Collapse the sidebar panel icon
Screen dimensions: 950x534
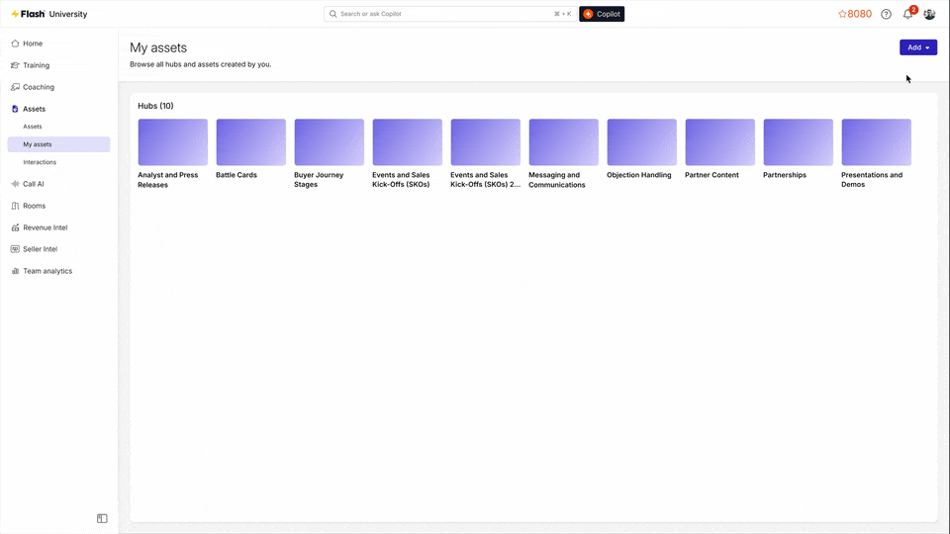tap(102, 519)
